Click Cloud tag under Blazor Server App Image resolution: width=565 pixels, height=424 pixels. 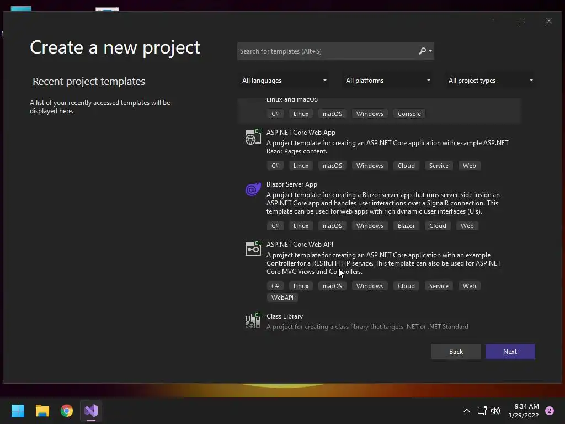[438, 226]
